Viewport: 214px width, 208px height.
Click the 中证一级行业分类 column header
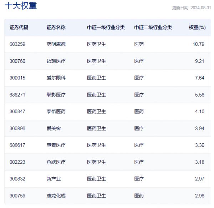(106, 28)
